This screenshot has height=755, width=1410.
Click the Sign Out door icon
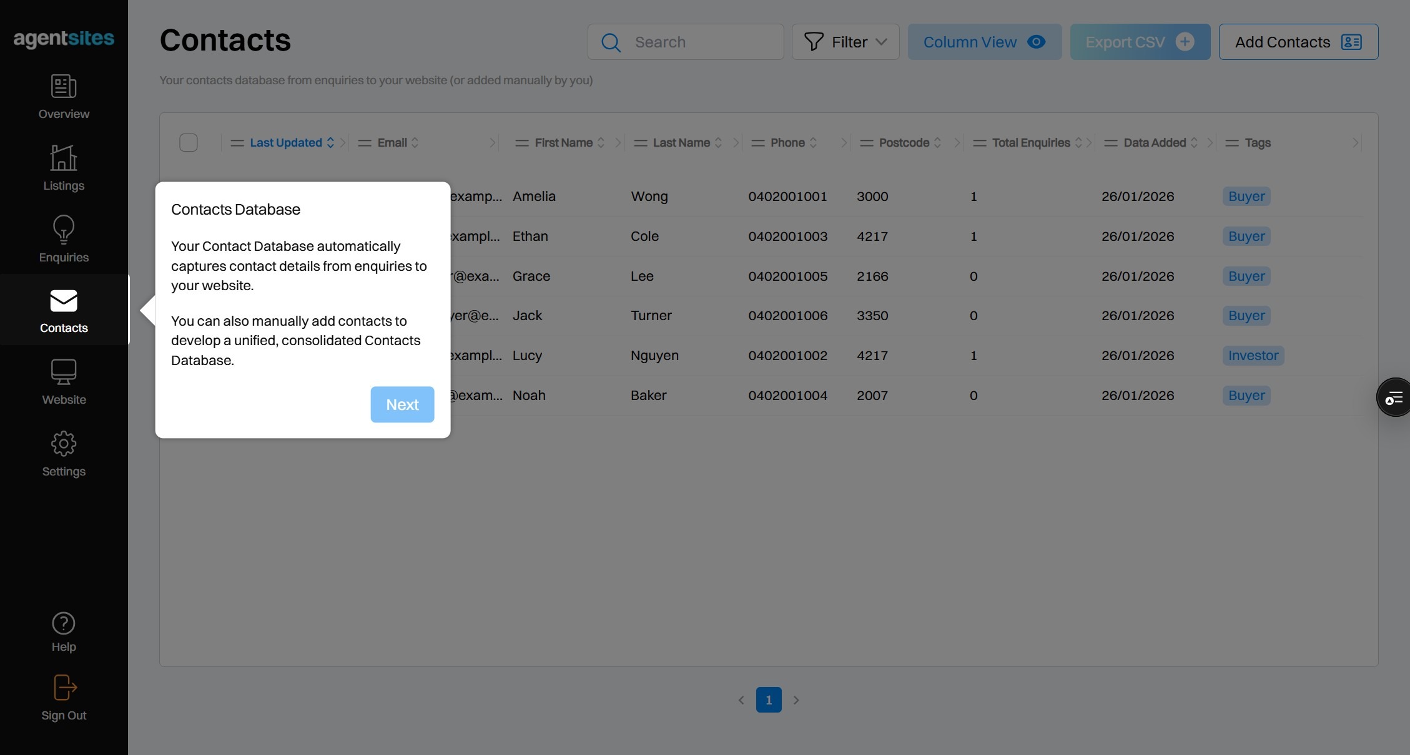coord(64,688)
